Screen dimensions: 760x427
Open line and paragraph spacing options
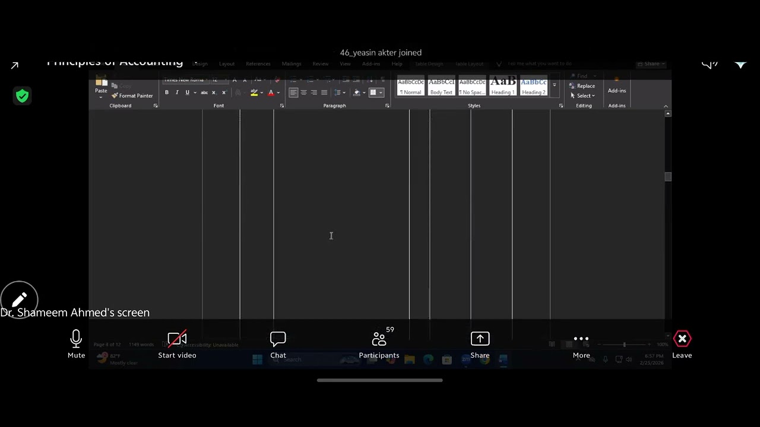point(340,93)
